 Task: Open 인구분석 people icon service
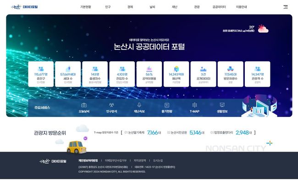(111, 108)
